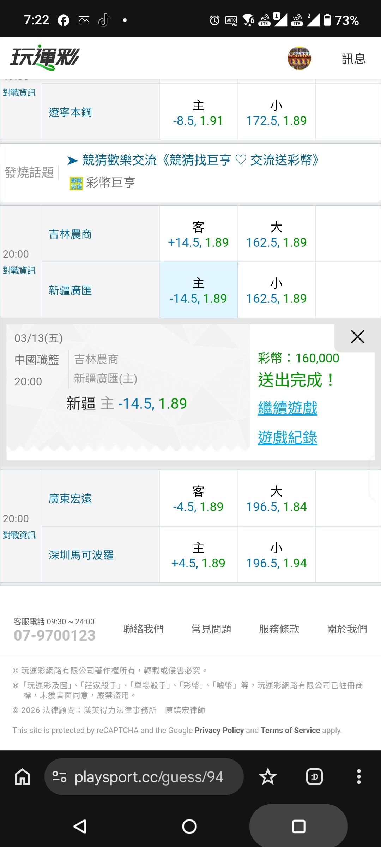Pick 大 196.5, 1.84 over option
This screenshot has width=381, height=847.
click(276, 499)
